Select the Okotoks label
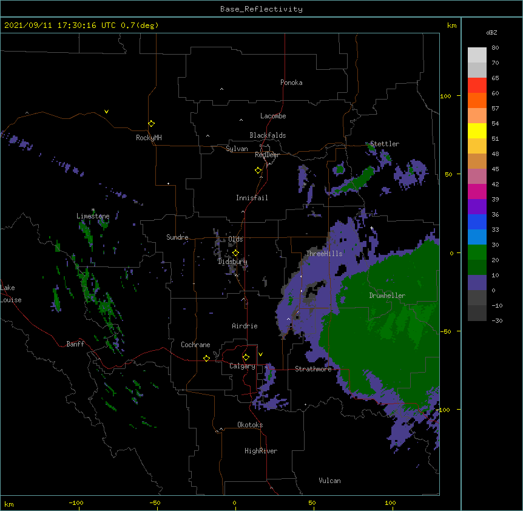 tap(250, 425)
